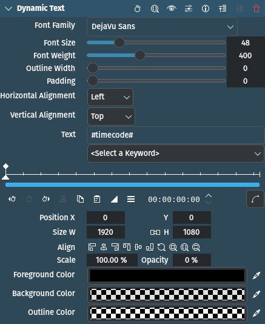
Task: Click the Position Y field
Action: (192, 218)
